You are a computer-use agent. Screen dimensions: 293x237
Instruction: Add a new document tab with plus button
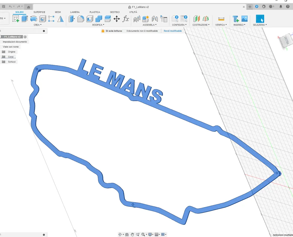[250, 7]
